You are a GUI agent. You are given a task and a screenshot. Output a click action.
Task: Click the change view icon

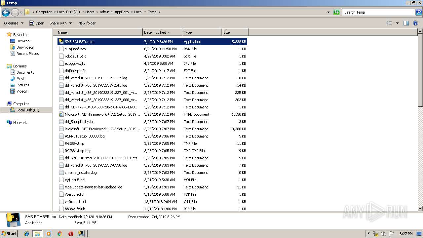pyautogui.click(x=389, y=23)
